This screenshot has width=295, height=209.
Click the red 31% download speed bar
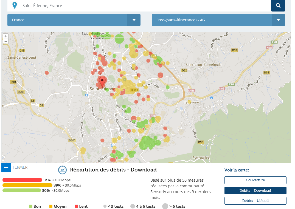click(x=23, y=180)
